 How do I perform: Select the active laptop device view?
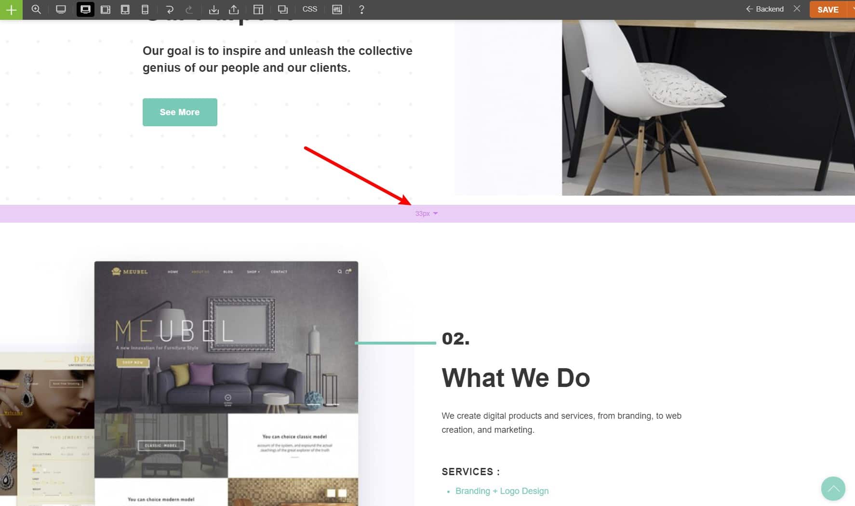click(85, 9)
